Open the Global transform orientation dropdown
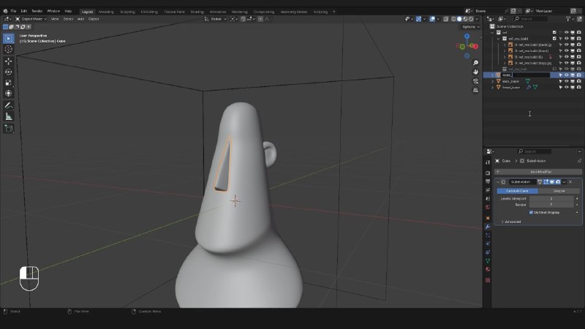Image resolution: width=585 pixels, height=329 pixels. tap(215, 19)
